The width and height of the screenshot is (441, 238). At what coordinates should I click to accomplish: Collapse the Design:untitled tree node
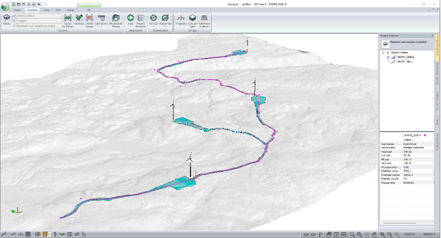(x=383, y=53)
